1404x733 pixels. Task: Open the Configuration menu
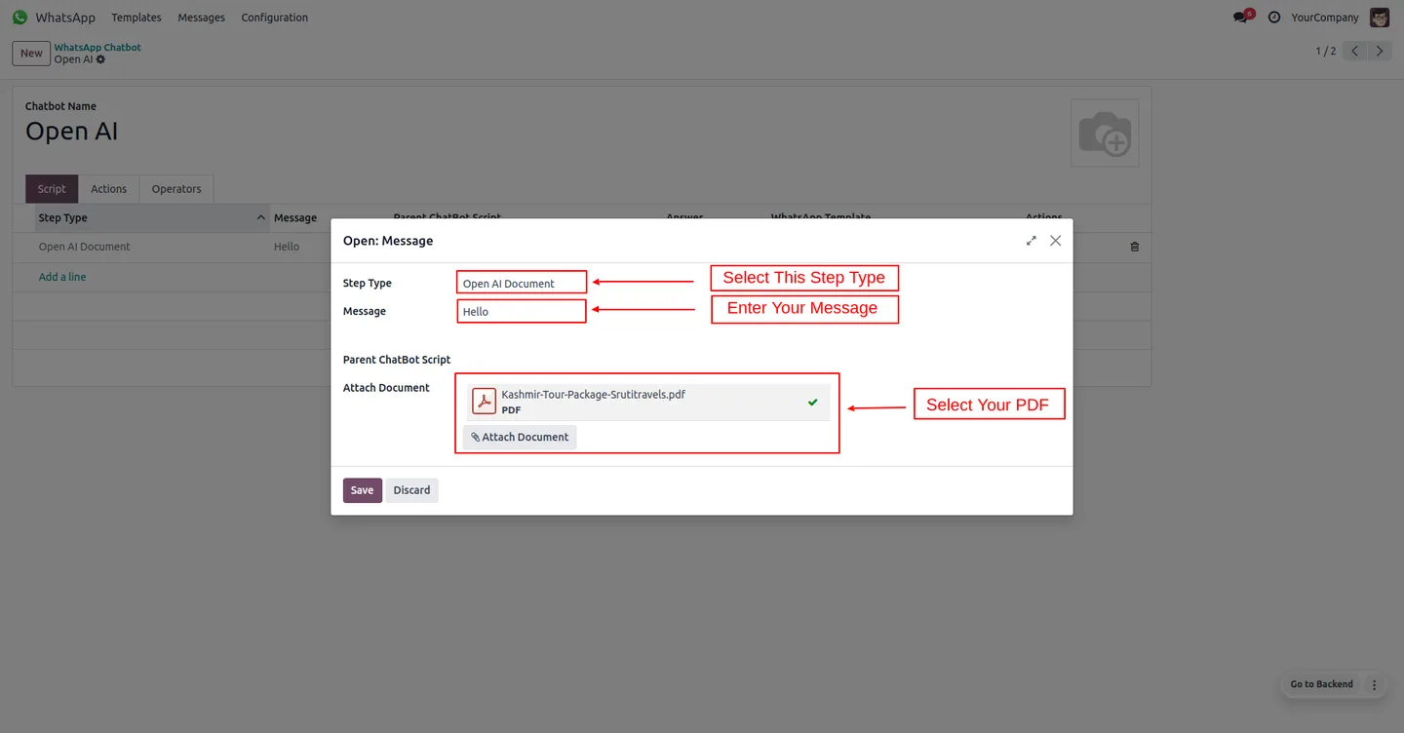tap(275, 18)
